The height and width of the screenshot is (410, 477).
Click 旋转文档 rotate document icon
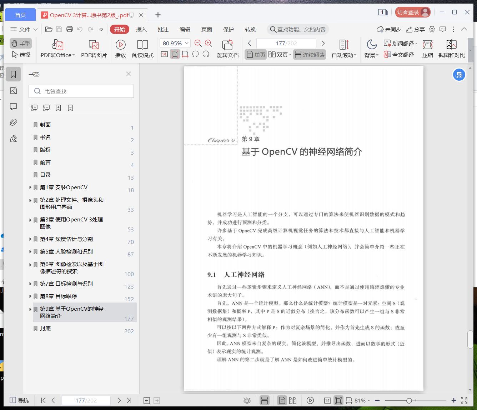coord(227,49)
